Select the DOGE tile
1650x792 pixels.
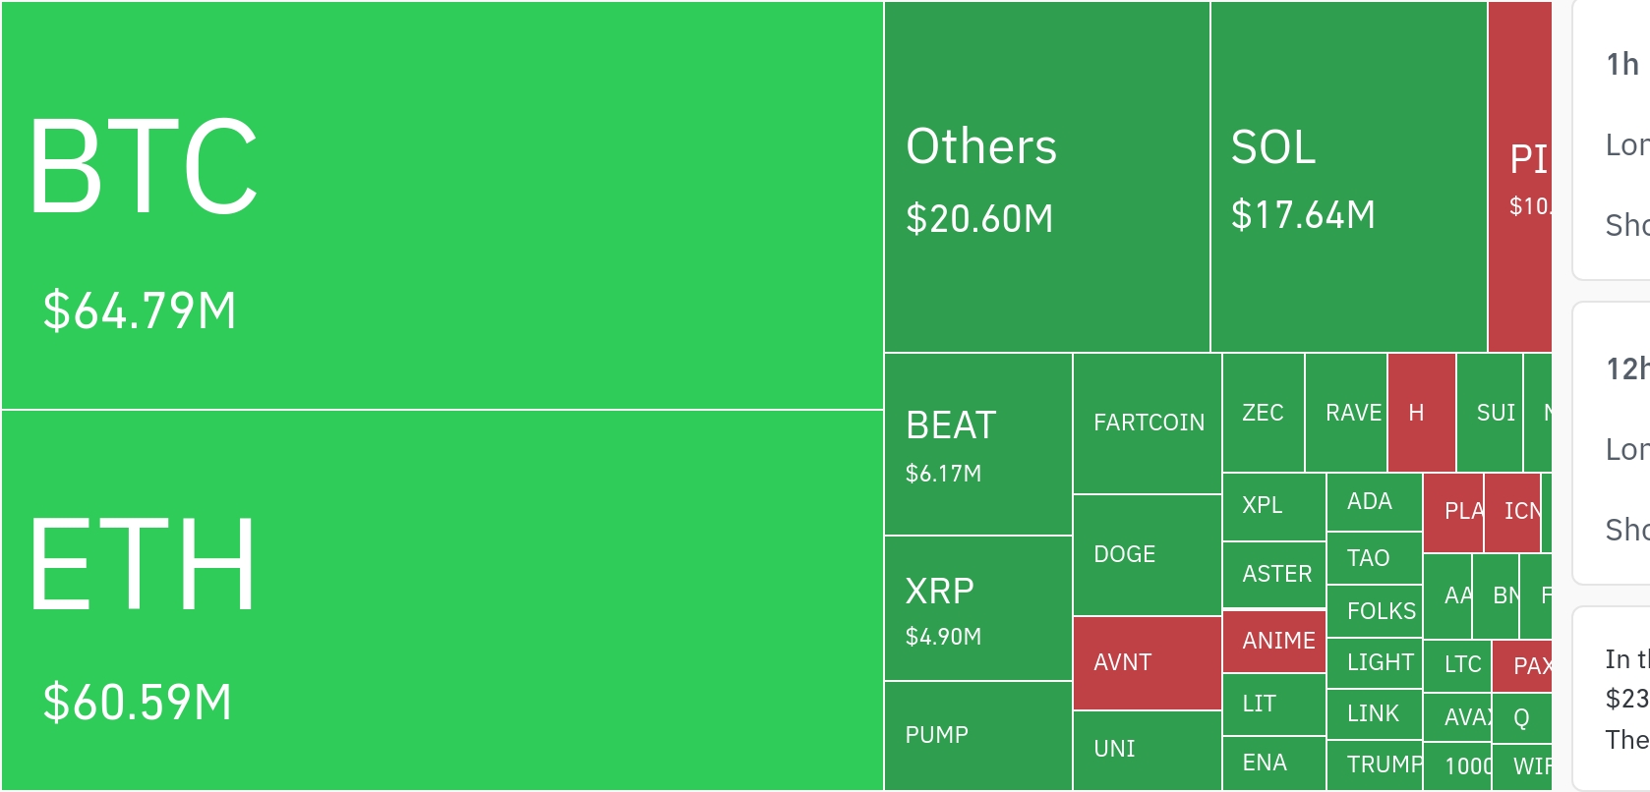1148,554
